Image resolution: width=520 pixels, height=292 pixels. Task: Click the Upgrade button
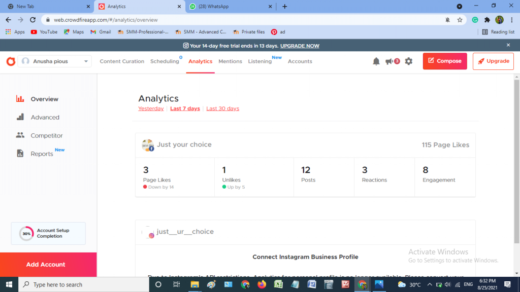(493, 61)
